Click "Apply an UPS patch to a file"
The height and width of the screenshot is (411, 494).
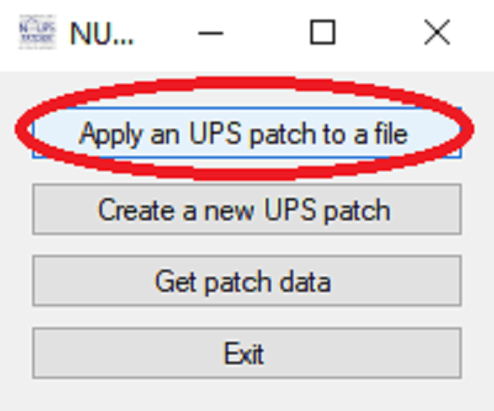pyautogui.click(x=245, y=134)
